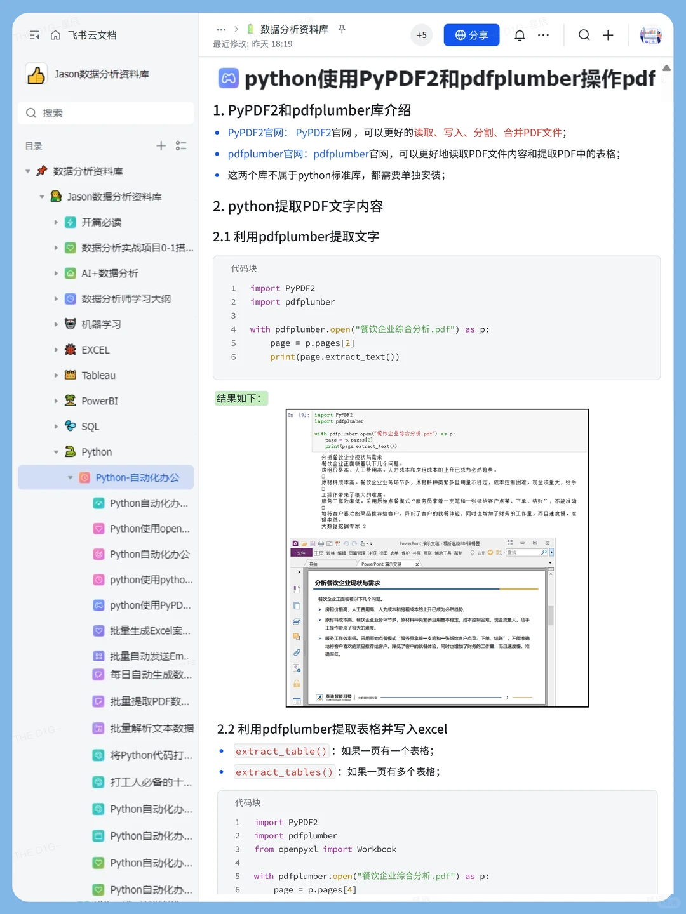
Task: Pin the document using the thumbtack icon
Action: tap(342, 29)
